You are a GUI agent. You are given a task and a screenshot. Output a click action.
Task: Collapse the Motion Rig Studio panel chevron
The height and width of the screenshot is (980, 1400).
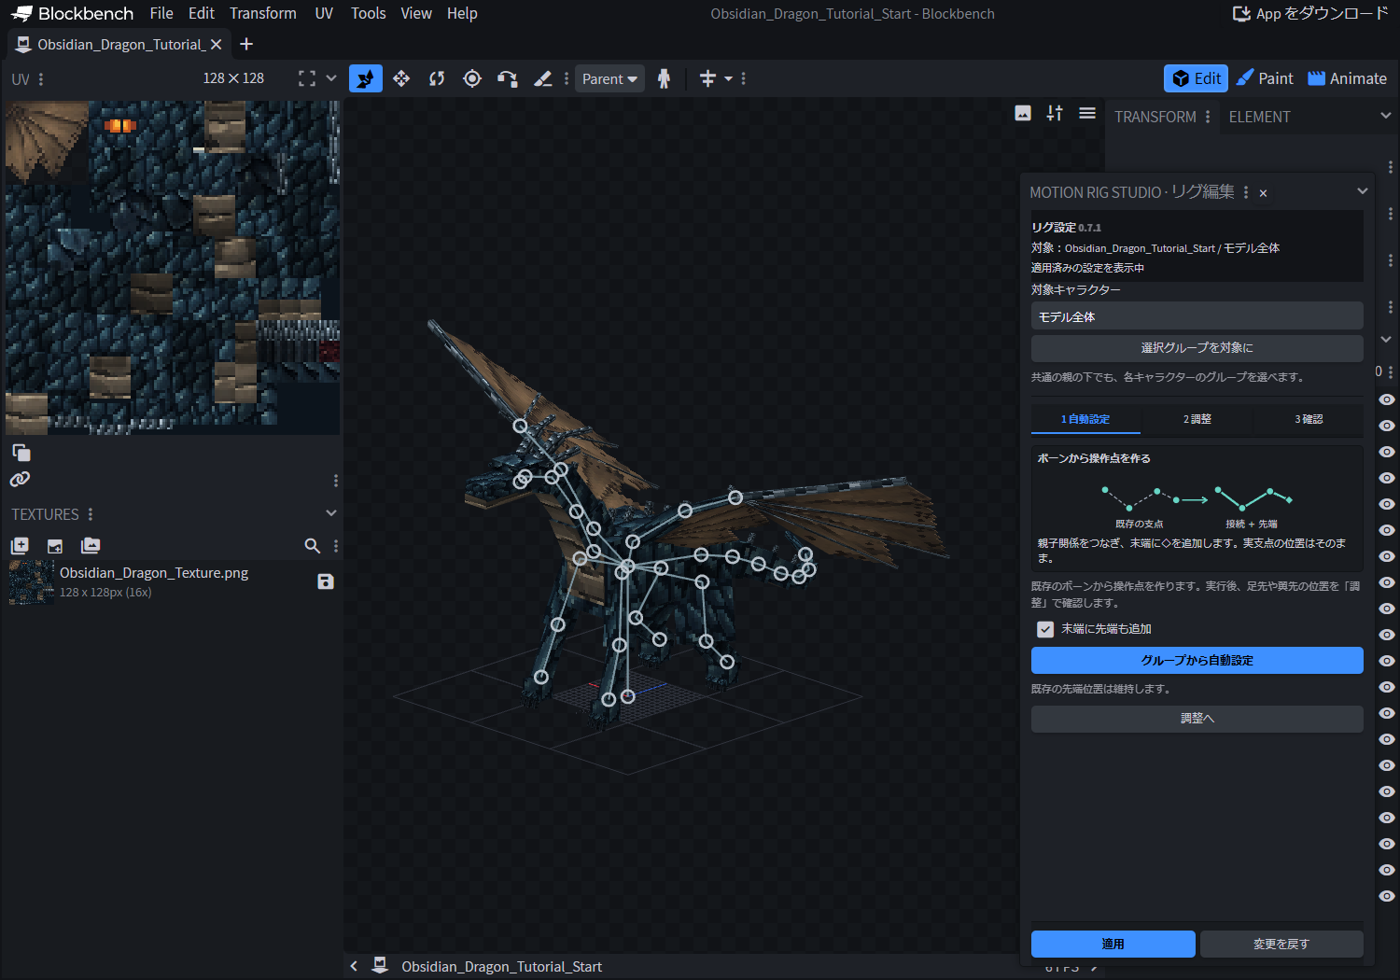1363,191
